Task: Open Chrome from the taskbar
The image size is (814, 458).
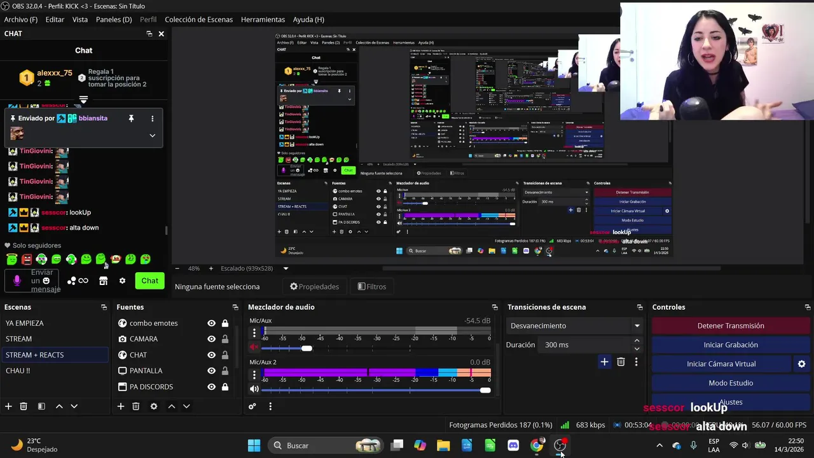Action: point(537,445)
